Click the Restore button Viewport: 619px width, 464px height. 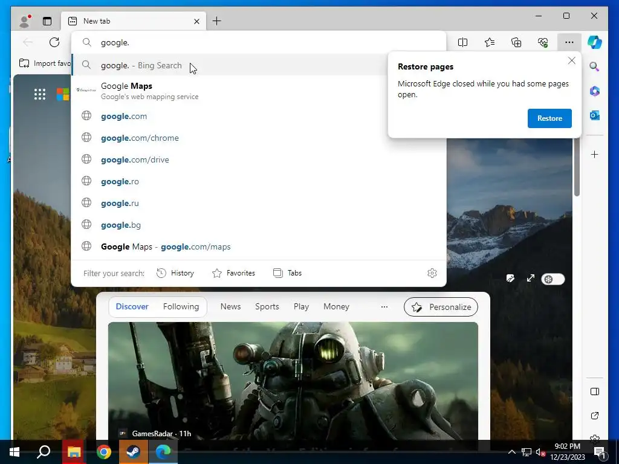(x=549, y=118)
